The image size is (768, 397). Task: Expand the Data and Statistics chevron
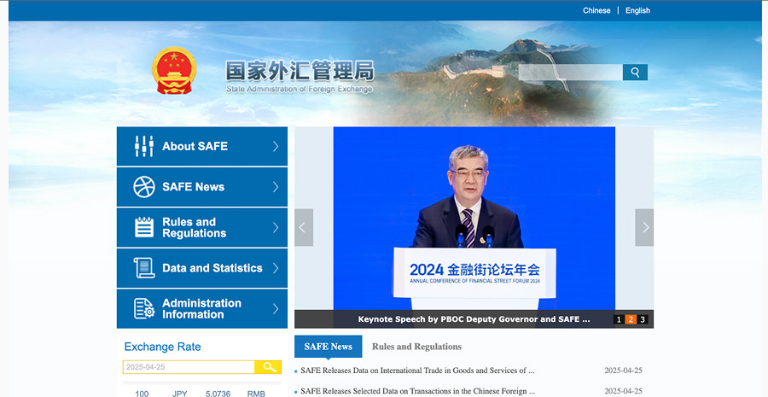pyautogui.click(x=276, y=268)
